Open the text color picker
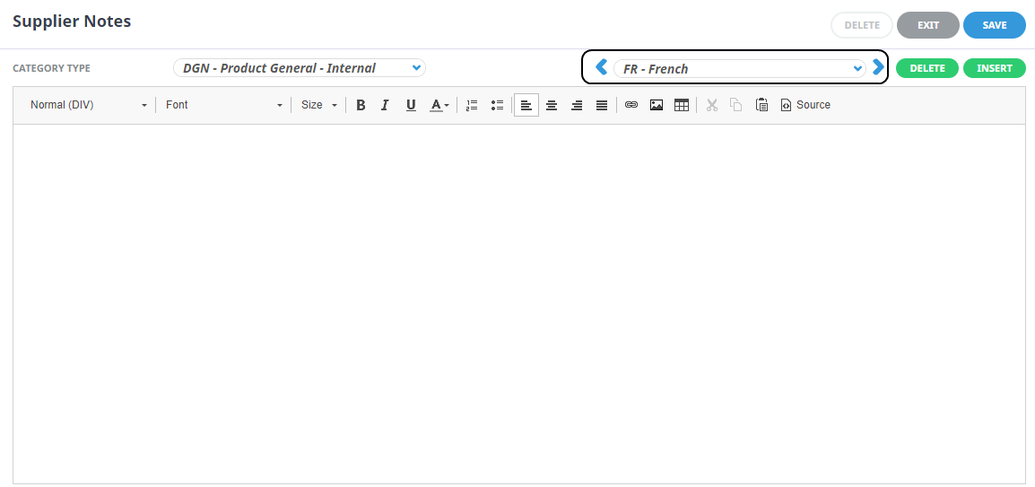 (439, 105)
